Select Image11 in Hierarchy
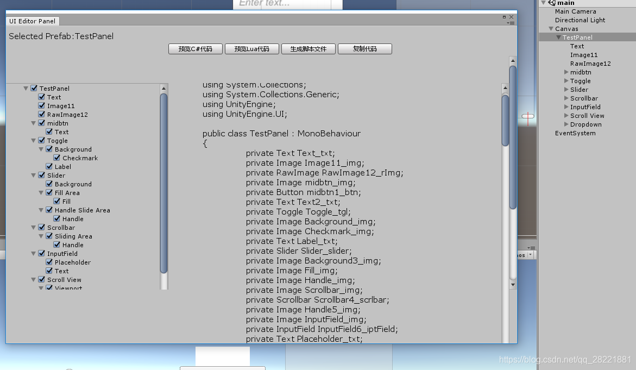Screen dimensions: 636x370 click(x=584, y=55)
